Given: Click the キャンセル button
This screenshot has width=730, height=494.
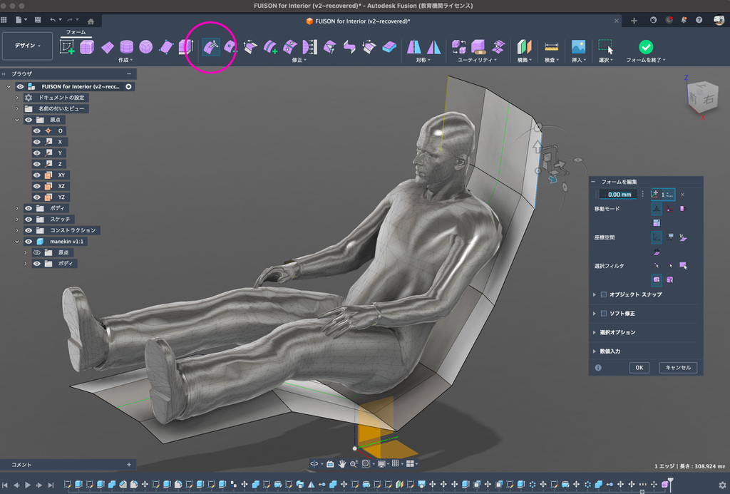Looking at the screenshot, I should click(677, 368).
